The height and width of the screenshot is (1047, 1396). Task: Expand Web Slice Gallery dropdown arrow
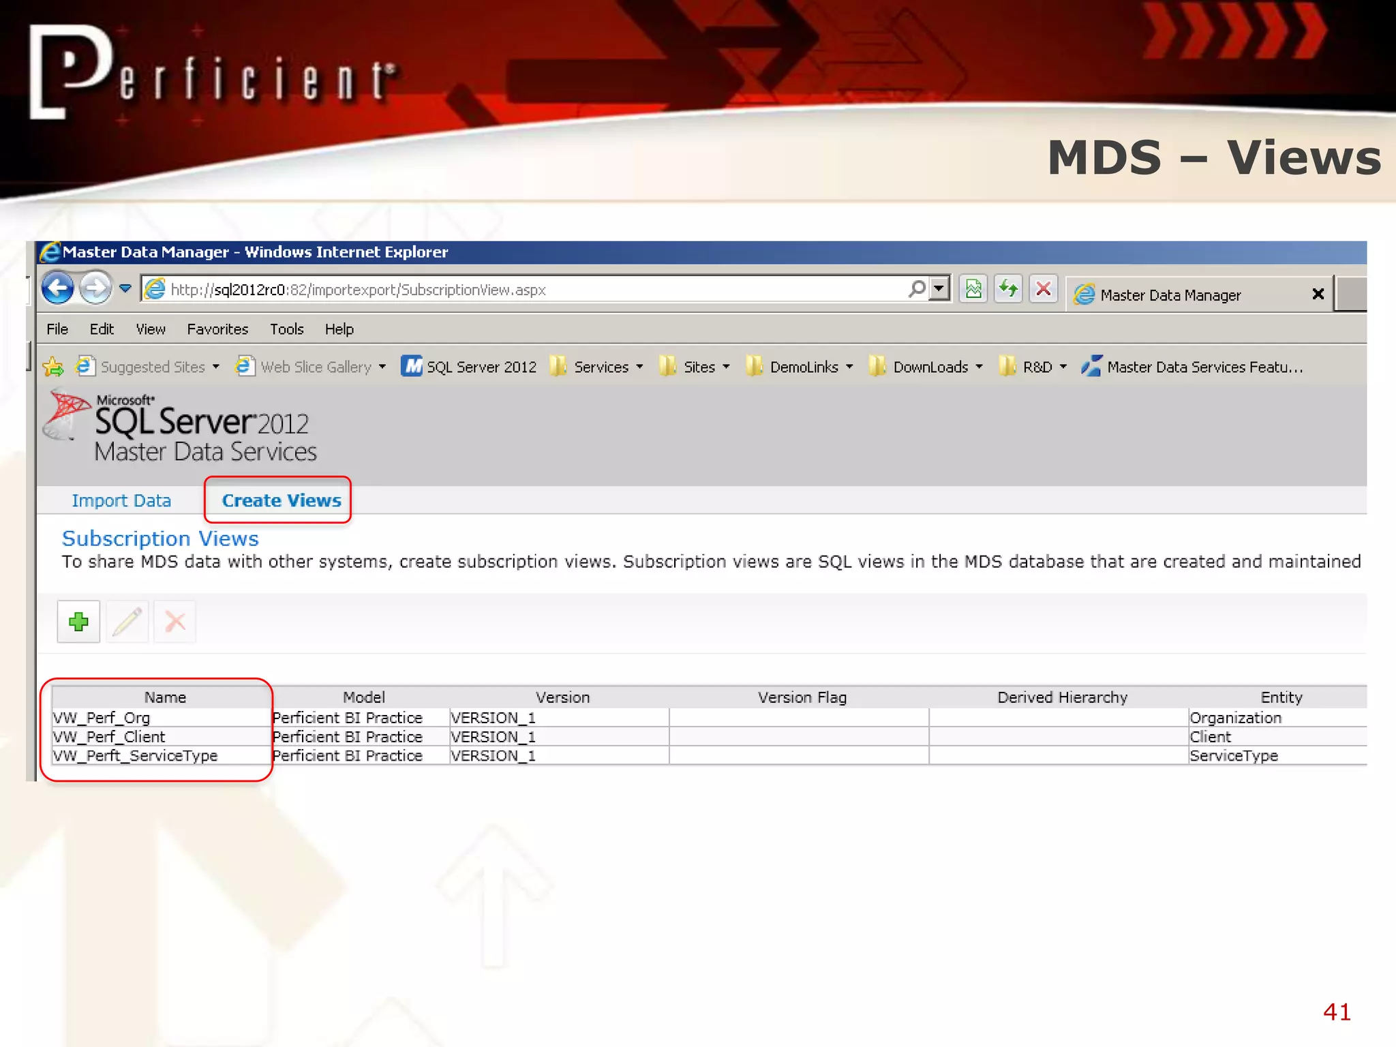[382, 367]
